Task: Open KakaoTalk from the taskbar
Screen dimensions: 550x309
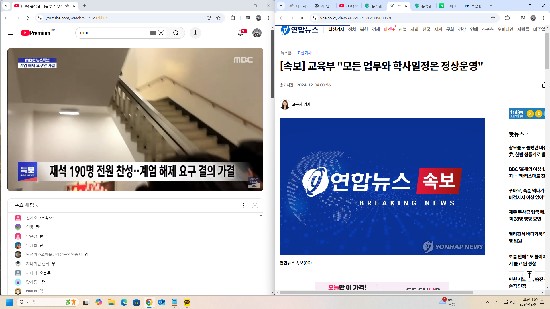Action: (x=187, y=302)
